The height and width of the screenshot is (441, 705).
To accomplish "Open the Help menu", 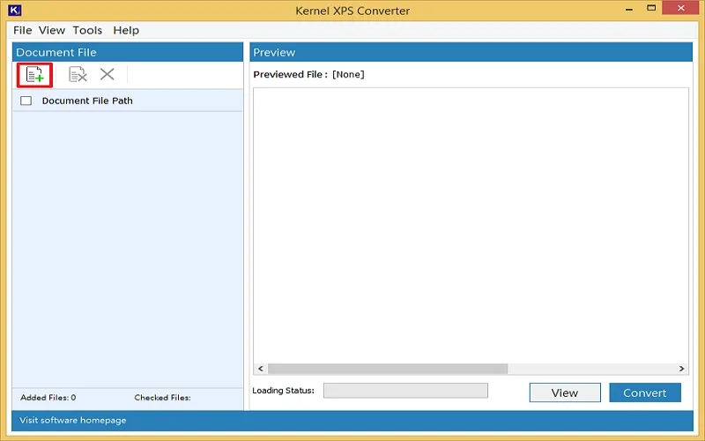I will click(126, 30).
